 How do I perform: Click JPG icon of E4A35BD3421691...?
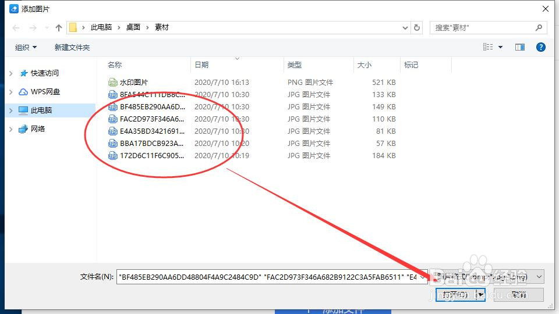(x=112, y=131)
